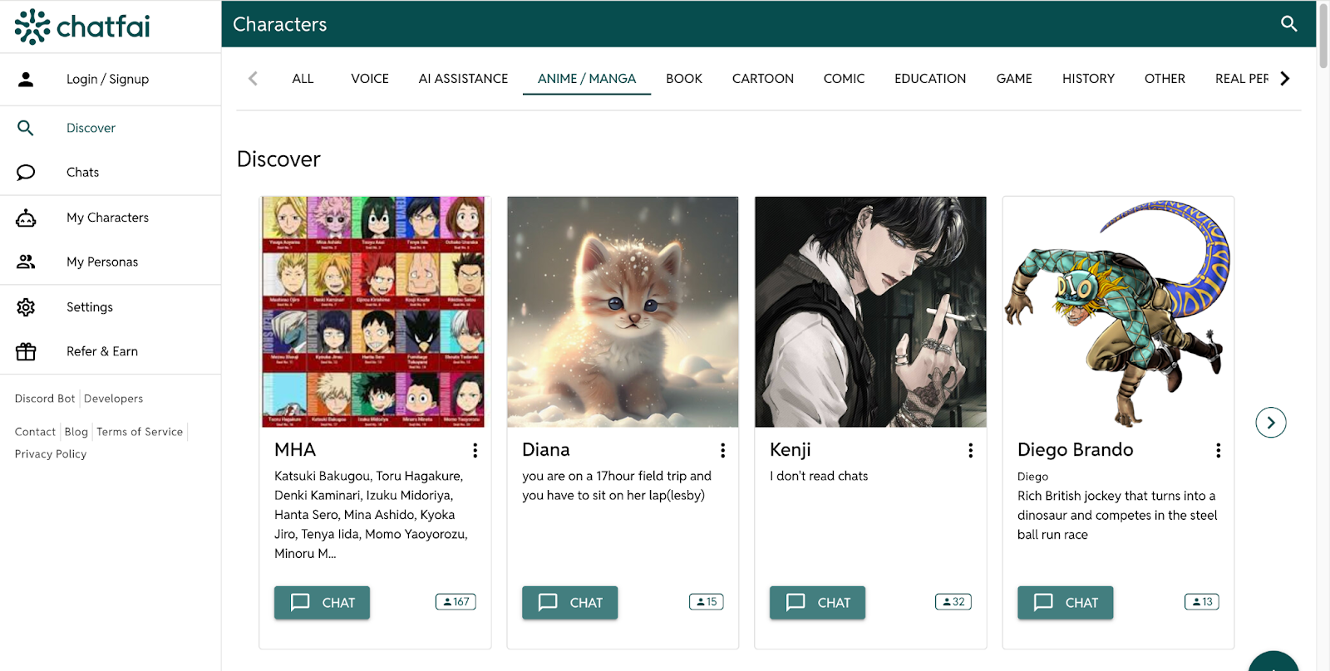Select the HISTORY category tab
Screen dimensions: 1330x671
click(x=1088, y=78)
